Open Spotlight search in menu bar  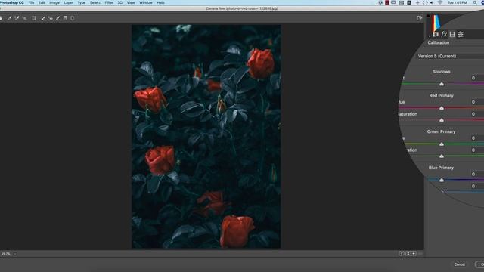pyautogui.click(x=475, y=2)
